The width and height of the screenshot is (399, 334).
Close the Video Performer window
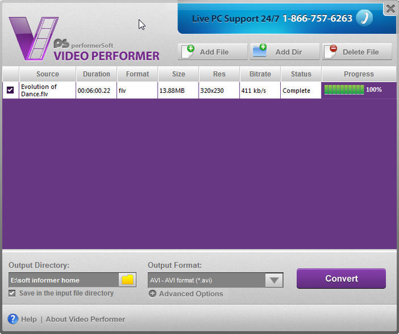[x=390, y=9]
